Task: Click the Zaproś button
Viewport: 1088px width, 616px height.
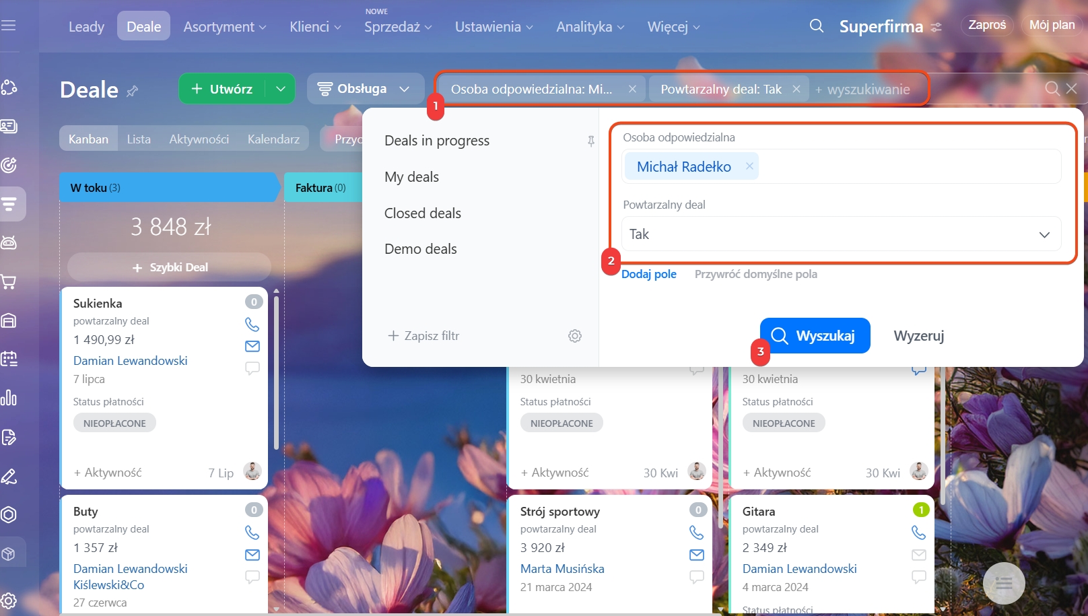Action: 987,26
